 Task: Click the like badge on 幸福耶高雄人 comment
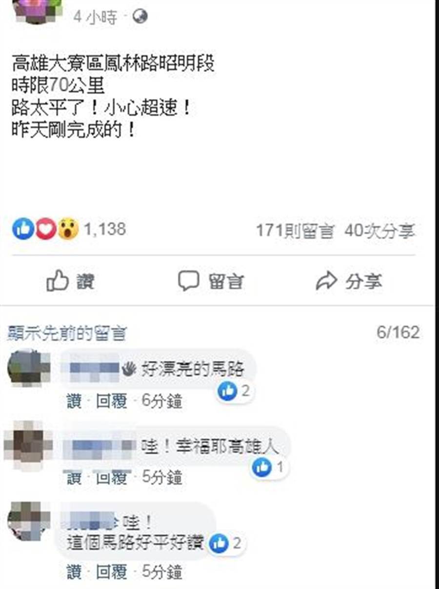point(268,468)
